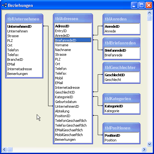Viewport: 154px width, 154px height.
Task: Click the scroll right arrow button
Action: tap(144, 149)
